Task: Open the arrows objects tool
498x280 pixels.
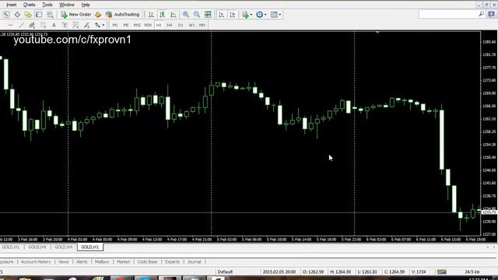Action: tap(97, 25)
